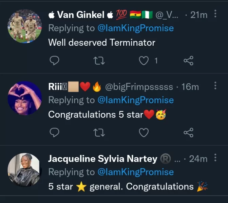Share Van Ginkel's tweet
This screenshot has height=203, width=228.
[x=188, y=61]
